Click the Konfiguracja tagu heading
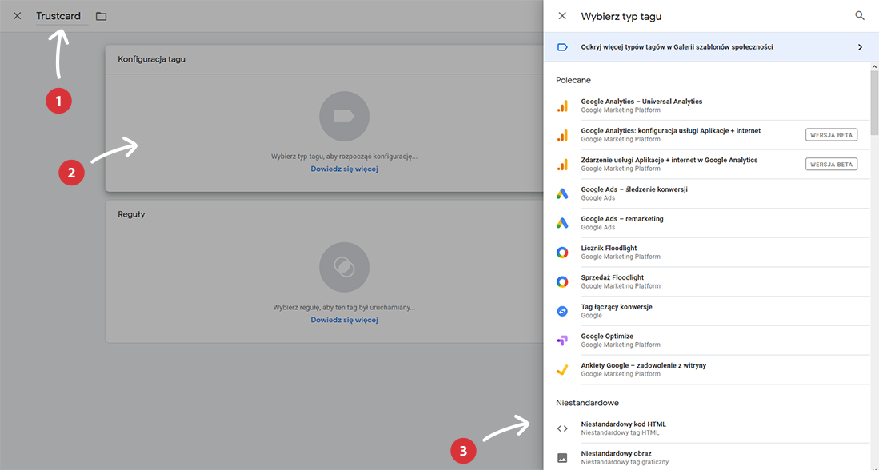The image size is (879, 470). pos(151,59)
